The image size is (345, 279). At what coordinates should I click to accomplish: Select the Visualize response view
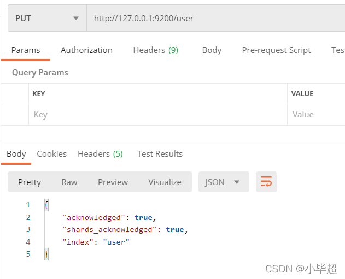click(x=165, y=182)
